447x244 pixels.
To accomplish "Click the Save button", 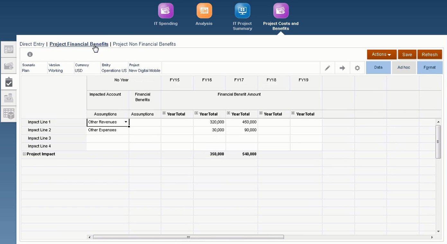I will click(x=407, y=54).
